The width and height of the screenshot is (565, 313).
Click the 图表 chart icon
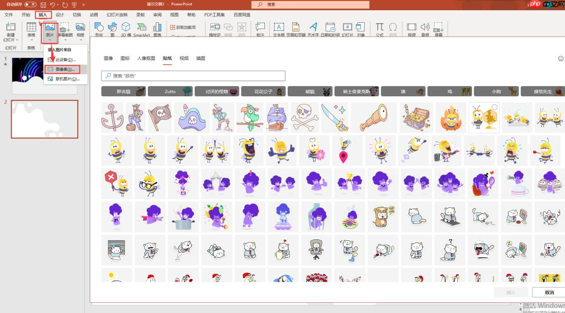tap(157, 27)
